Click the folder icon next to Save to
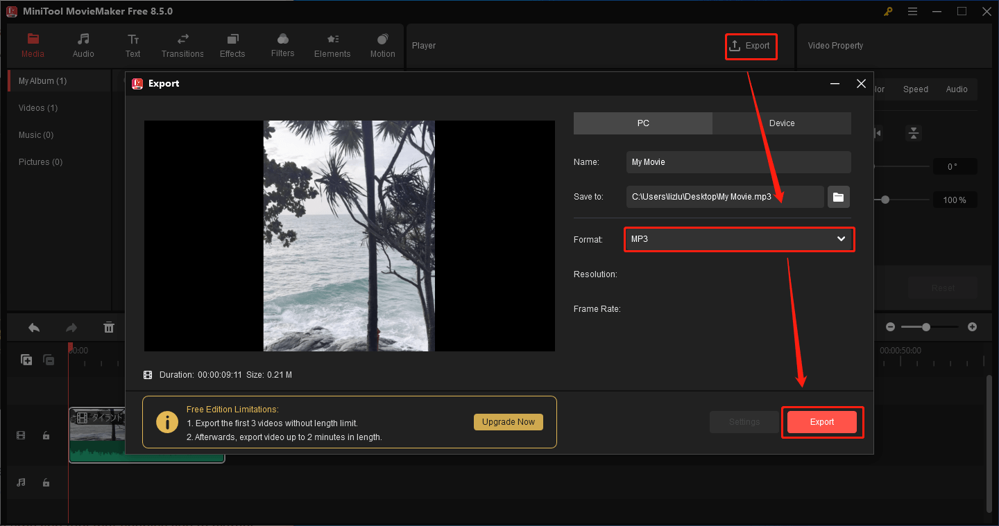Screen dimensions: 999x526 (x=838, y=196)
